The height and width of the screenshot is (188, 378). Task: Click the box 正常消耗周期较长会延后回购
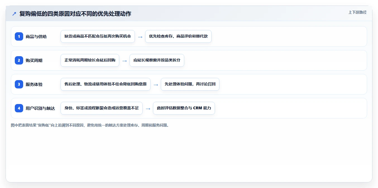click(x=90, y=60)
